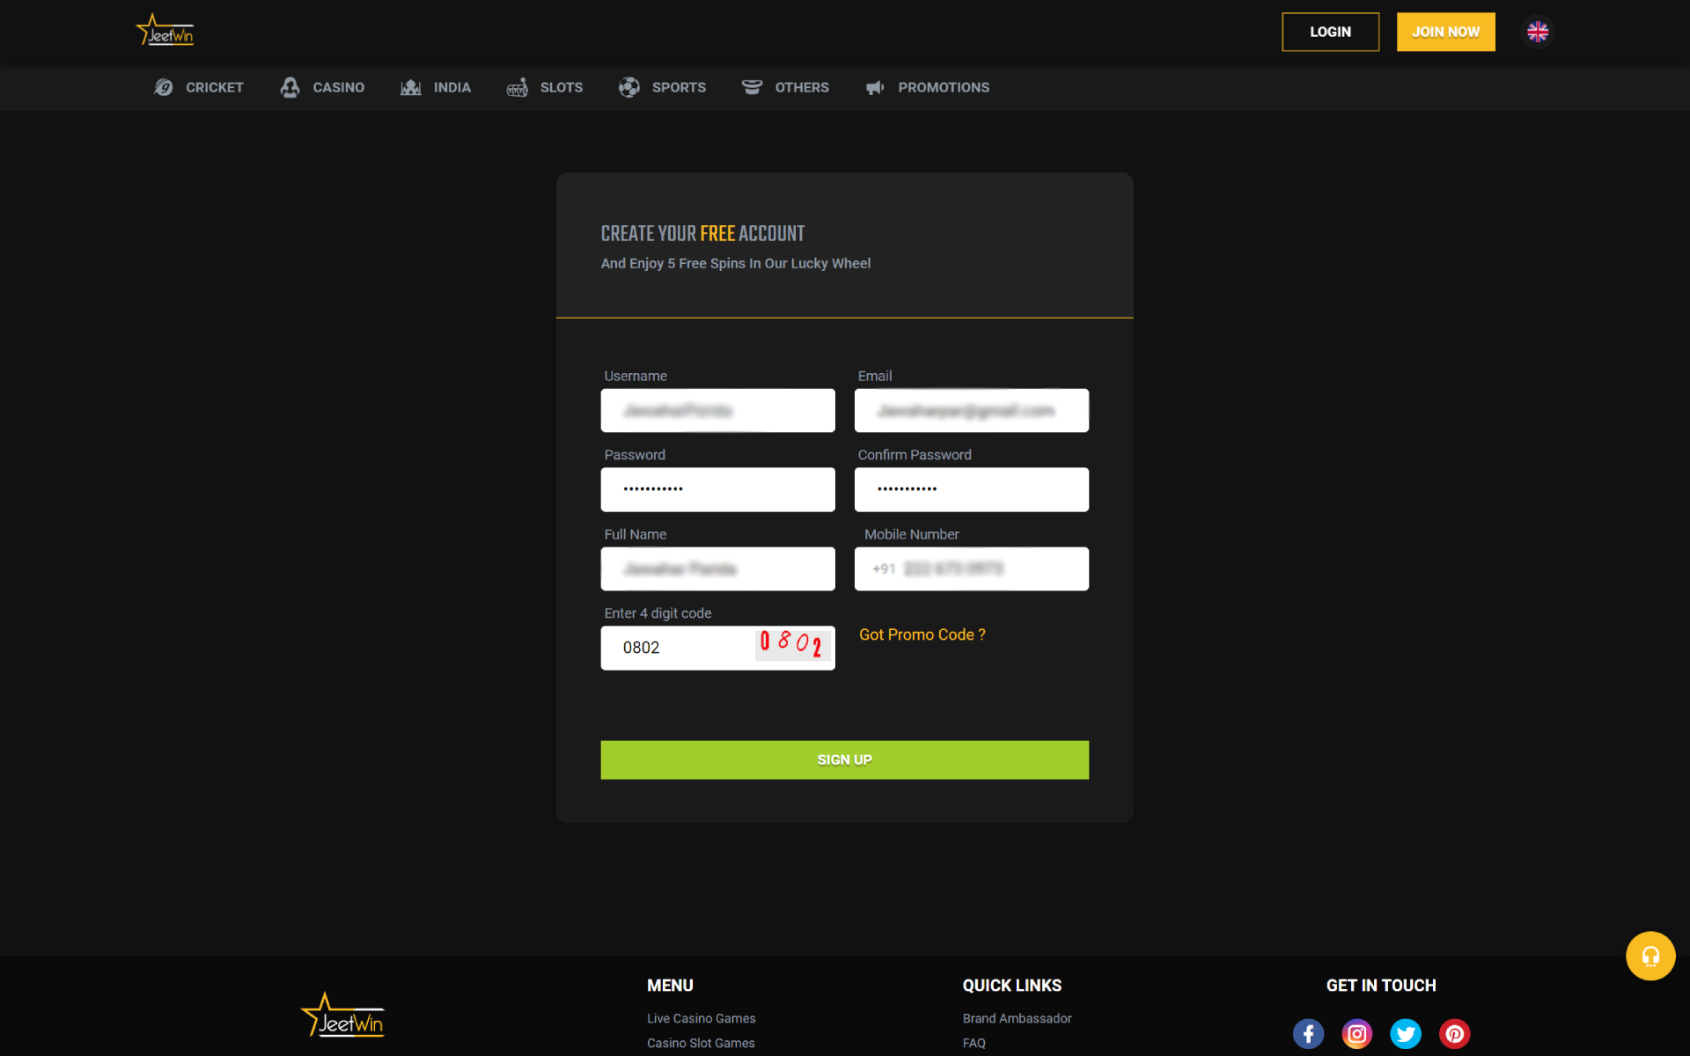Click the Slots navigation icon

[x=516, y=86]
